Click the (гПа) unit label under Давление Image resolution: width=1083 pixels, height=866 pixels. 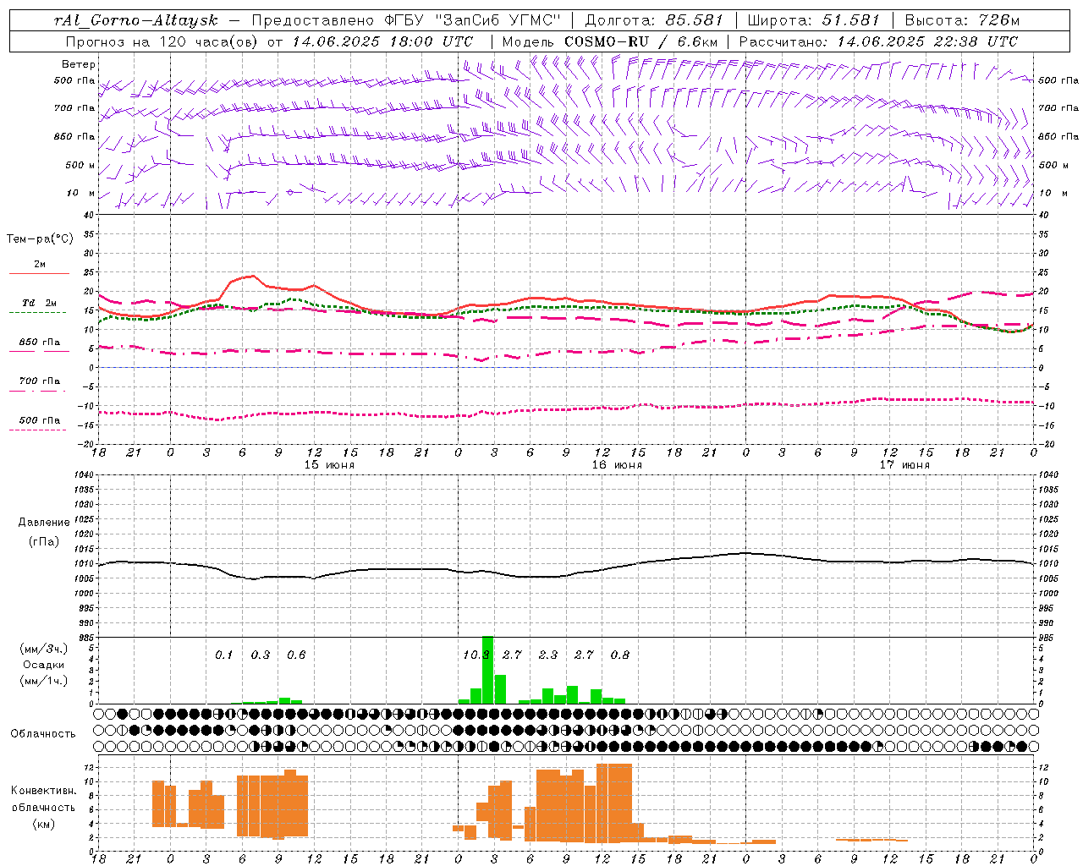click(44, 542)
